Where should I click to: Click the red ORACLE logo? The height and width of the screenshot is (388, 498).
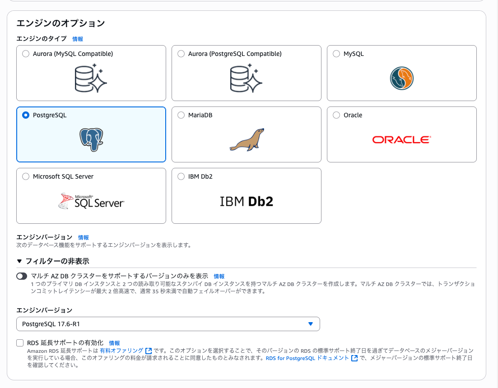point(401,139)
